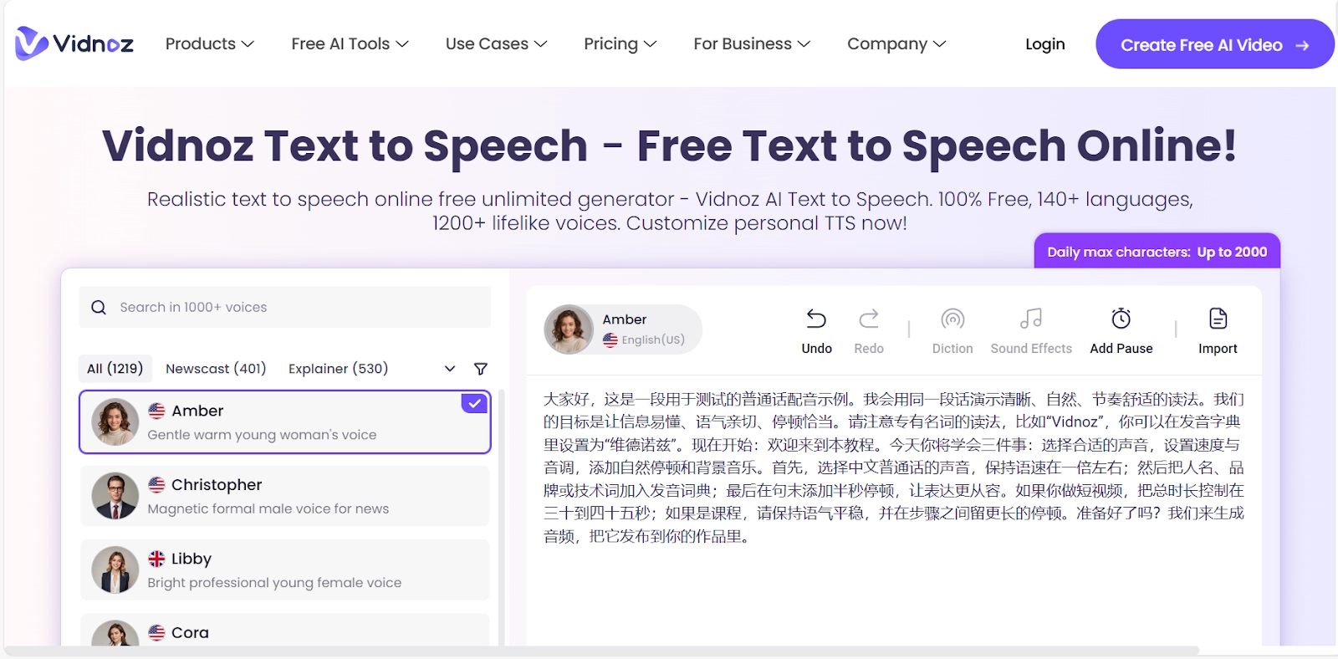Expand the Company menu

896,43
